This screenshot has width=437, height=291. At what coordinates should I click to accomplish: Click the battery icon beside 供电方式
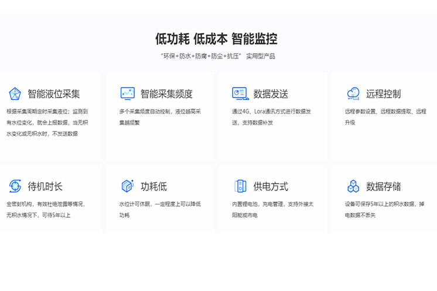[x=240, y=186]
